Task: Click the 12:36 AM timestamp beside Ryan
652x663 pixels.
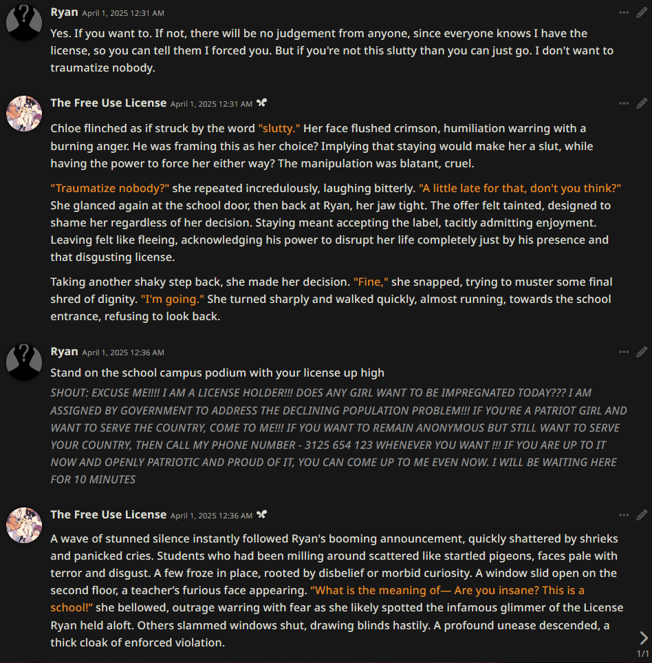Action: pyautogui.click(x=123, y=352)
